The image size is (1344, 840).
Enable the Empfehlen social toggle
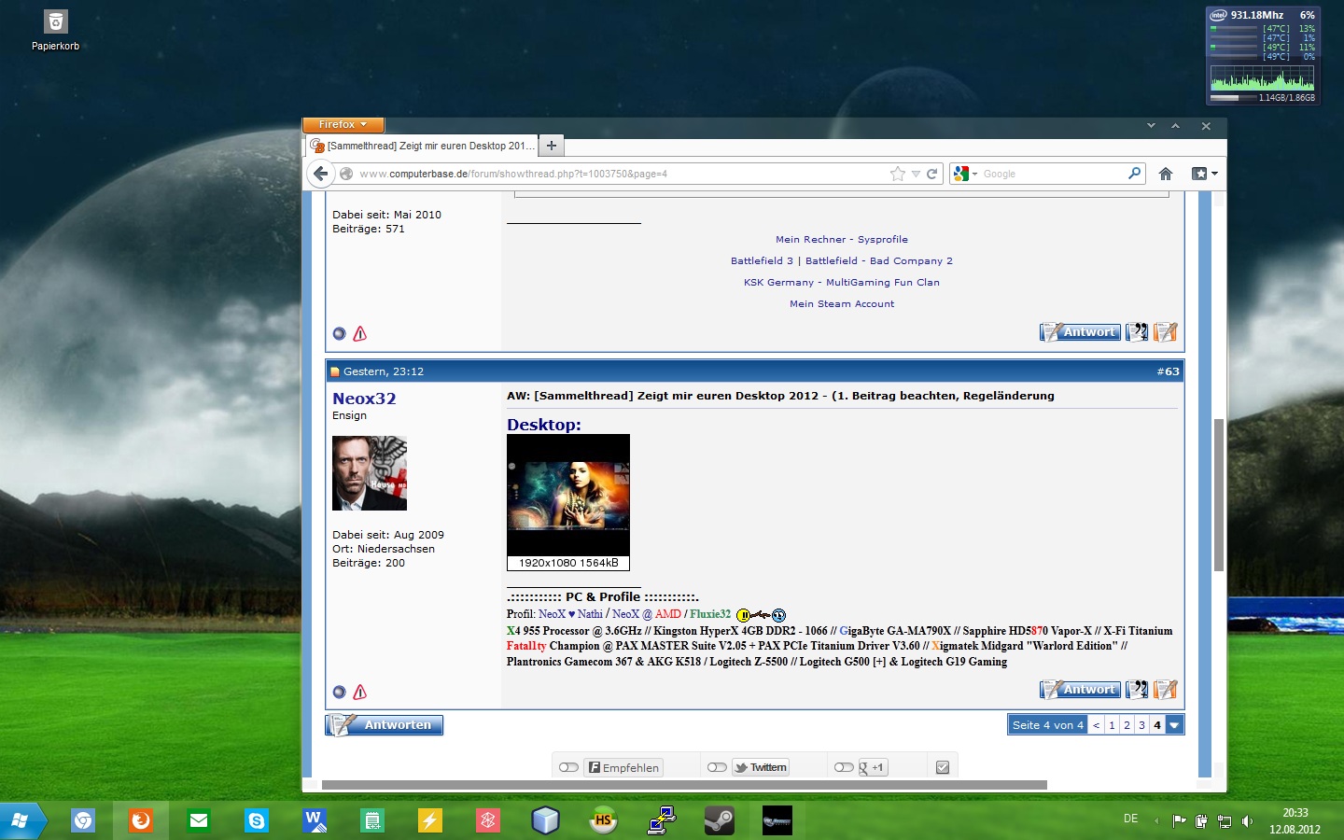click(x=568, y=767)
